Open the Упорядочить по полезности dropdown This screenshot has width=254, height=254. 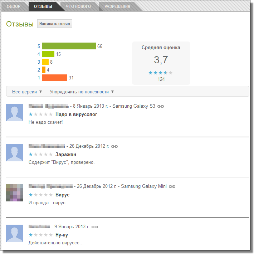(82, 92)
